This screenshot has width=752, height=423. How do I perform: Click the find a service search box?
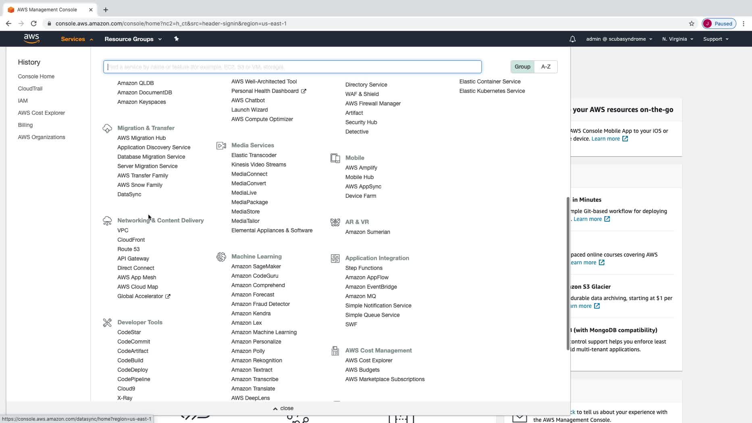click(x=293, y=67)
